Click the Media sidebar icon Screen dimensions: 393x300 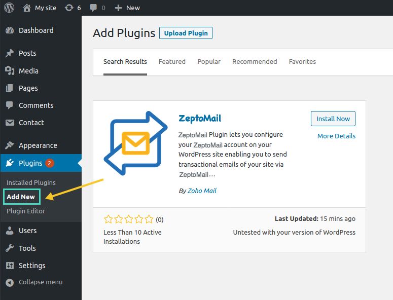10,71
